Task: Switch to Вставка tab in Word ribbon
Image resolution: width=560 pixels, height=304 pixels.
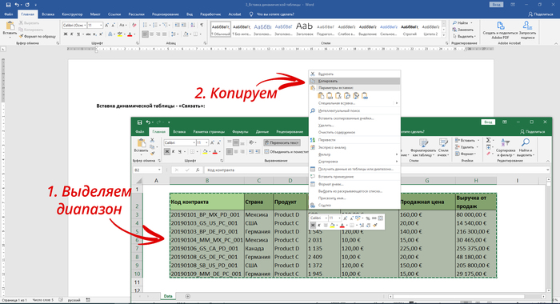Action: coord(48,14)
